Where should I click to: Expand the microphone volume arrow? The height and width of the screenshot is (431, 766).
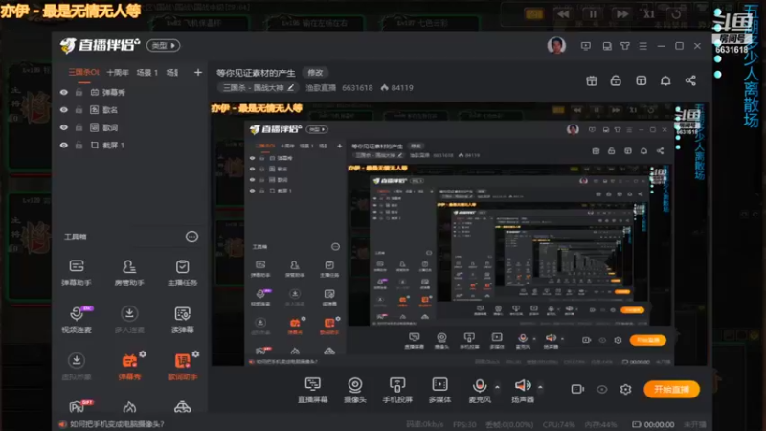[x=497, y=387]
